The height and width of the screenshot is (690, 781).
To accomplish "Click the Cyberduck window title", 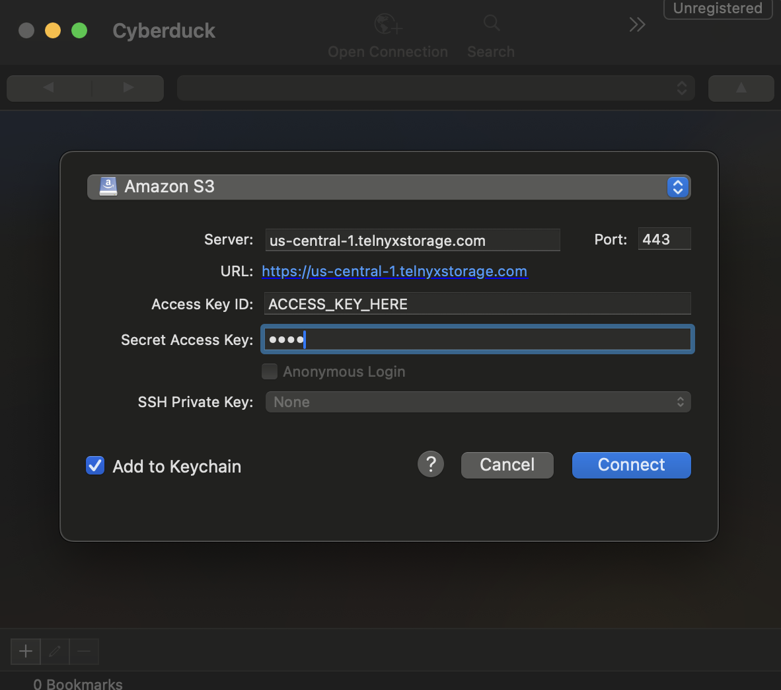I will 164,31.
